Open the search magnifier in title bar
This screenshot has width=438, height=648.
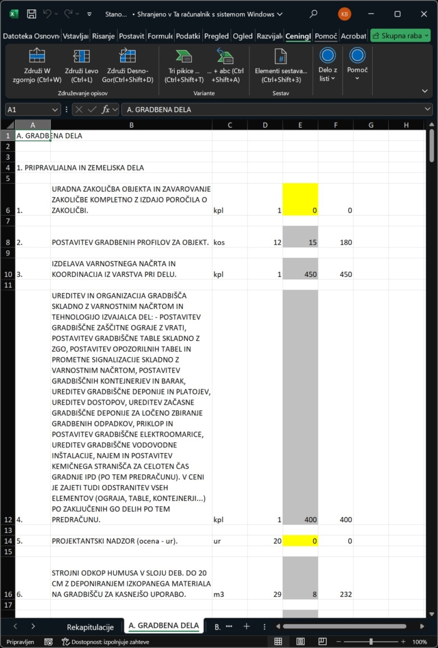(314, 14)
